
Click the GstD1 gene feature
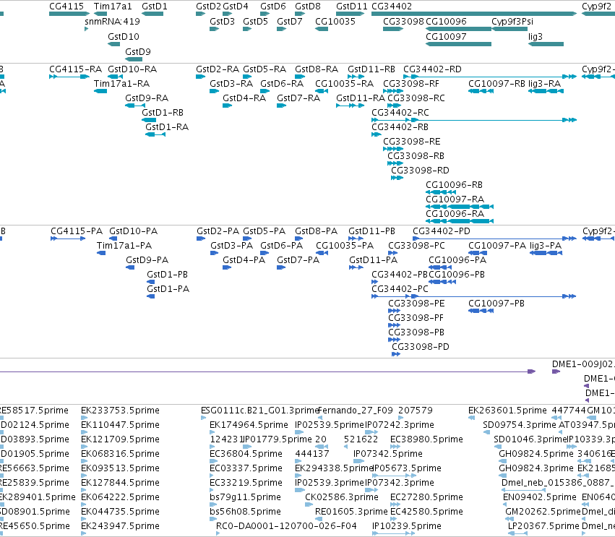tap(152, 14)
